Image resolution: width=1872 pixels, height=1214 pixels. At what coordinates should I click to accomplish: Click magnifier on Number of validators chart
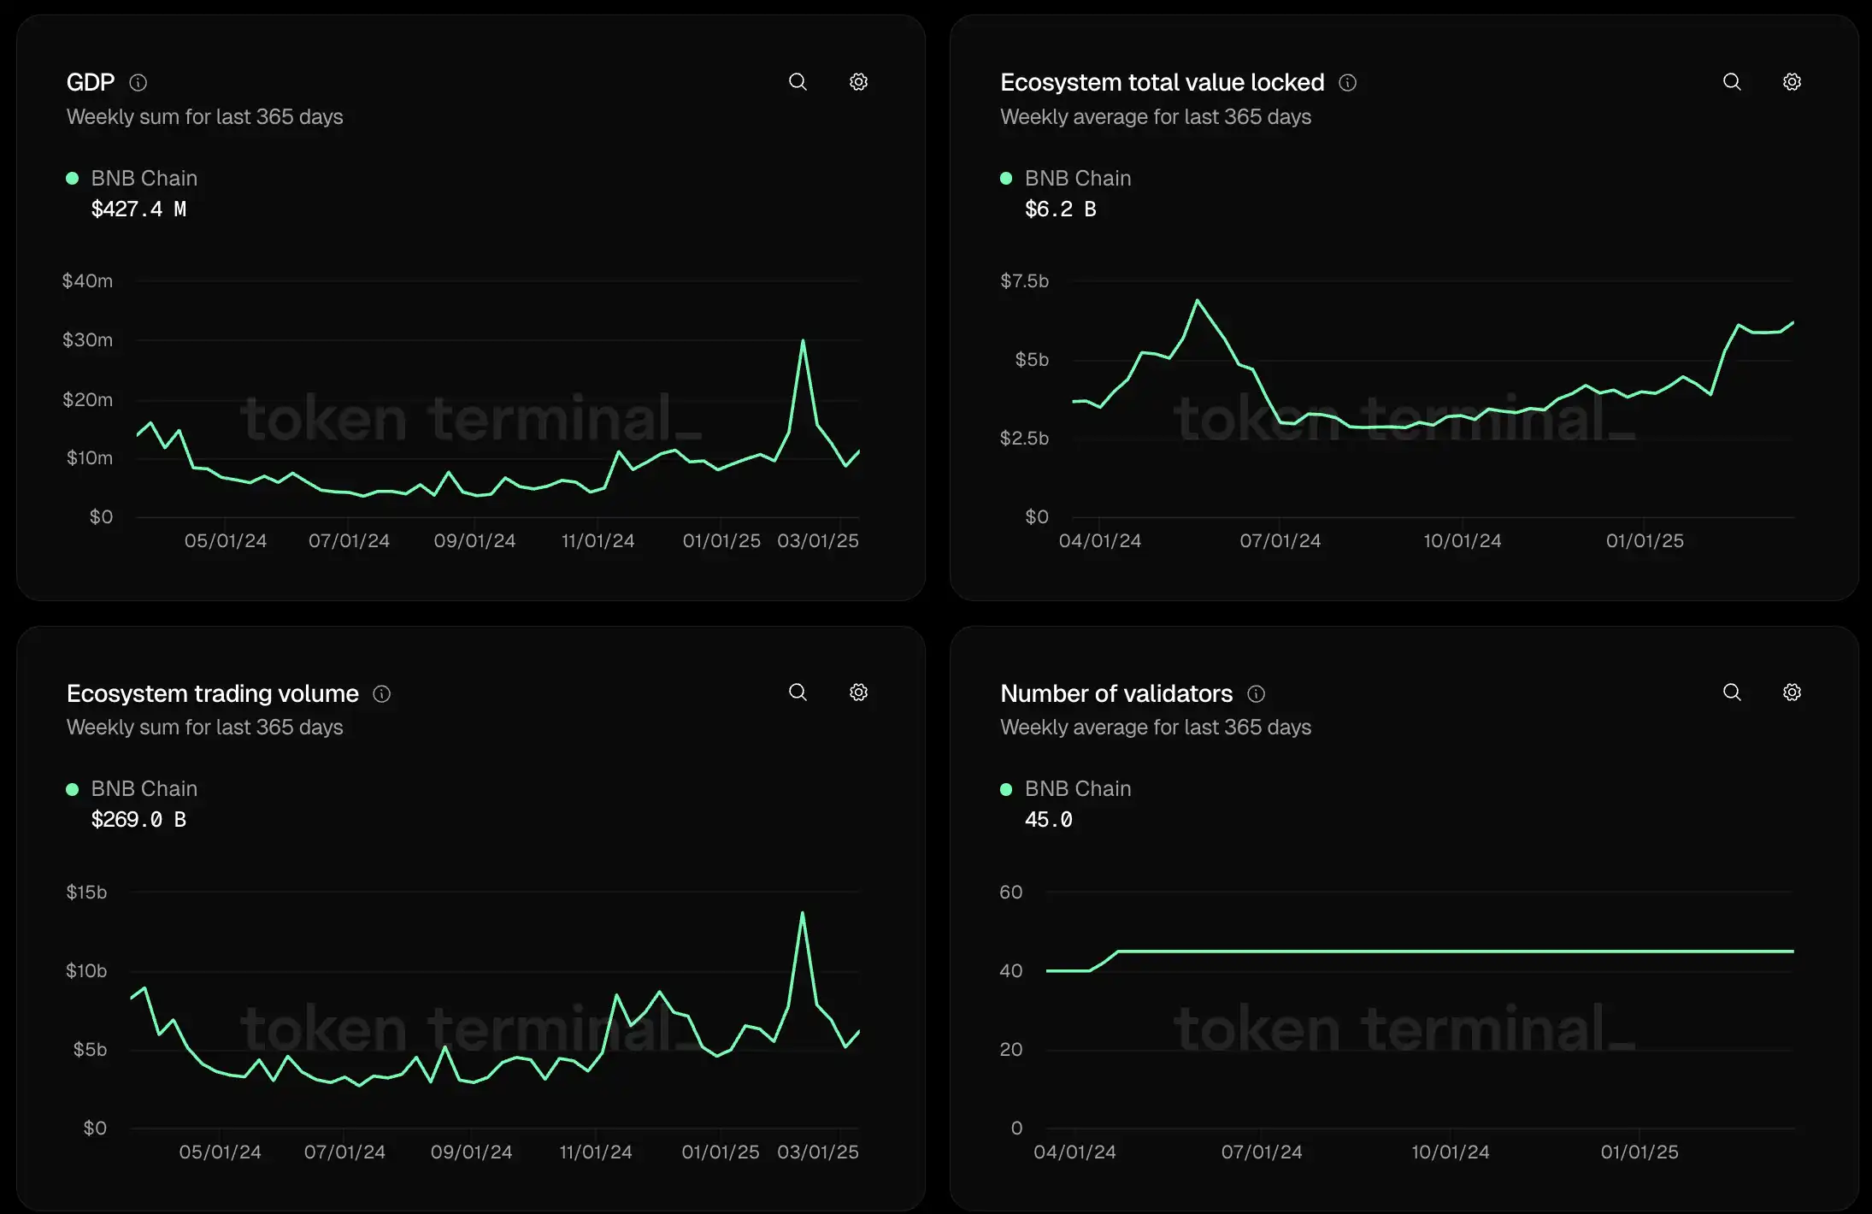(x=1731, y=692)
